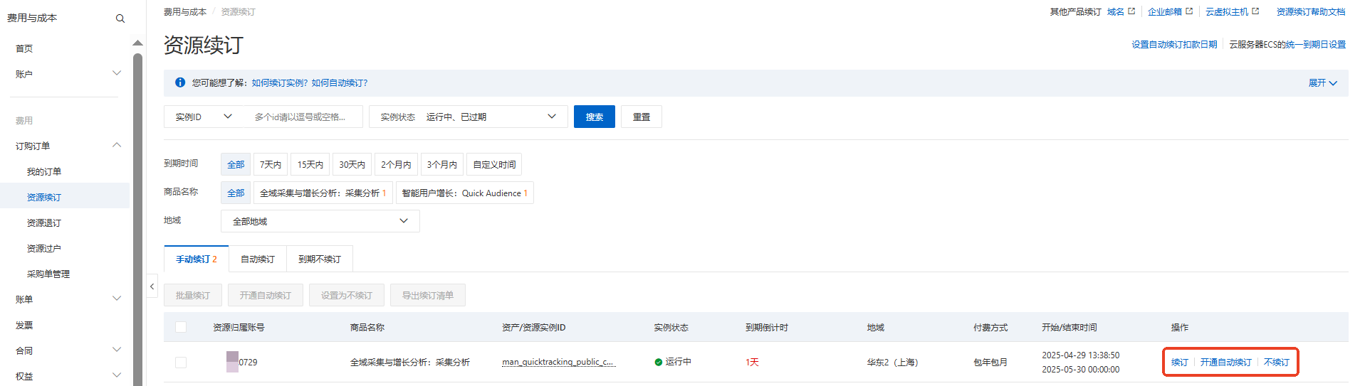Click 开通自动续订 link in the row actions

coord(1225,362)
